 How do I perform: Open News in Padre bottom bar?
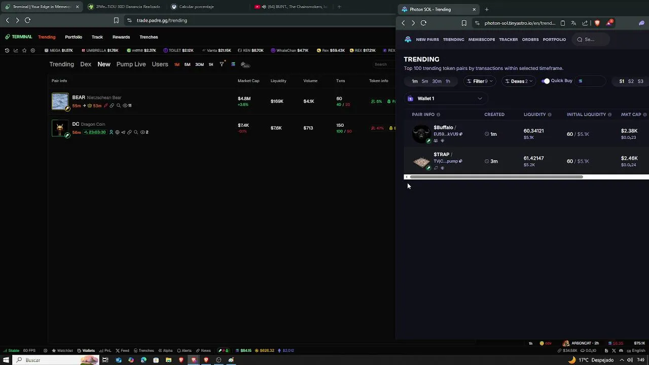[x=203, y=351]
